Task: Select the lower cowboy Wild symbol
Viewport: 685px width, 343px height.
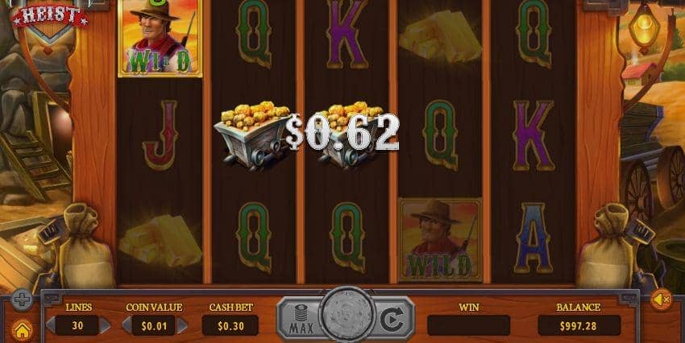Action: coord(441,240)
